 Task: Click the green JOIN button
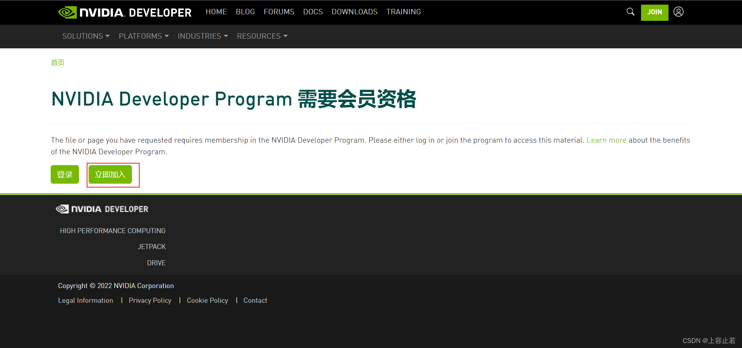654,12
